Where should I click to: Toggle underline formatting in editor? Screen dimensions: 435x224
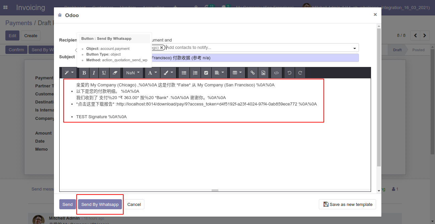104,73
